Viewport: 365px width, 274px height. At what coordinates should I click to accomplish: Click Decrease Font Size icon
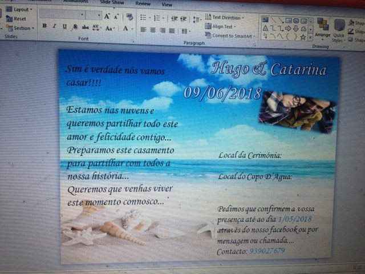pyautogui.click(x=116, y=17)
